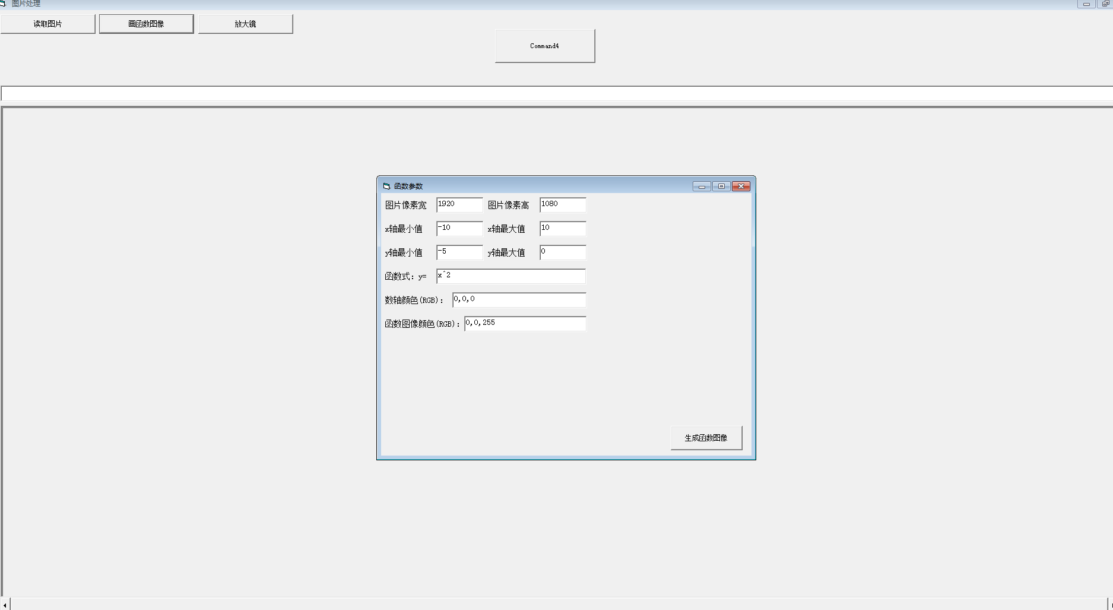Click the y轴最小值 field showing -5
The width and height of the screenshot is (1113, 610).
459,252
